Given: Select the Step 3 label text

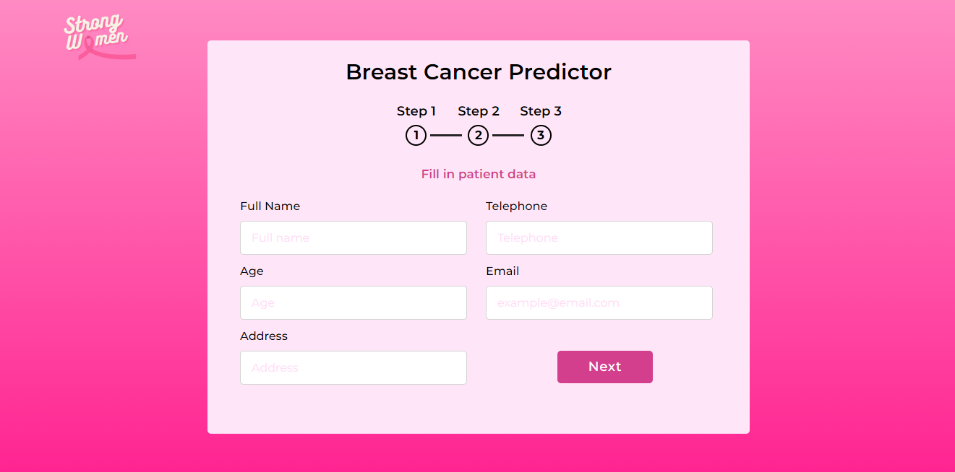Looking at the screenshot, I should (x=541, y=111).
